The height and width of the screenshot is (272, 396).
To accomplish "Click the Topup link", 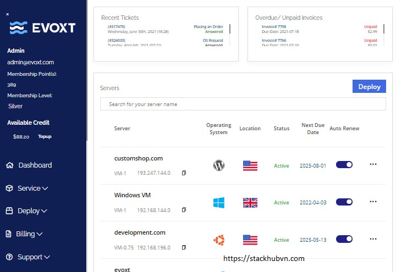I will (45, 136).
